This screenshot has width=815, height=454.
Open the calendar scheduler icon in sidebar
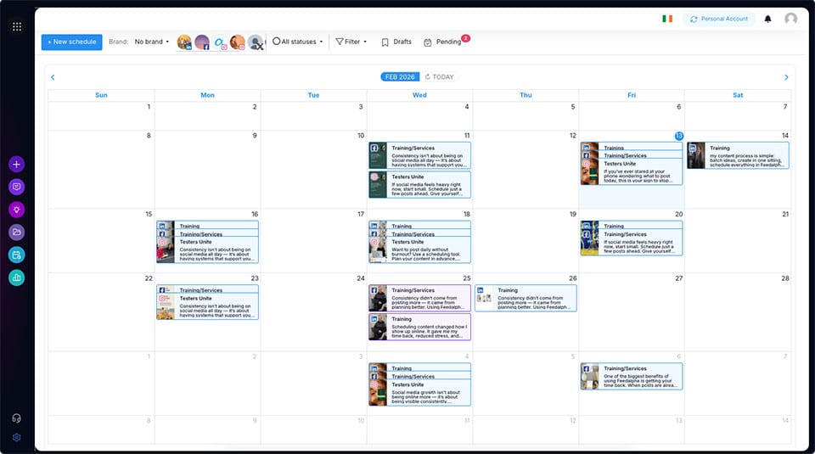tap(17, 255)
